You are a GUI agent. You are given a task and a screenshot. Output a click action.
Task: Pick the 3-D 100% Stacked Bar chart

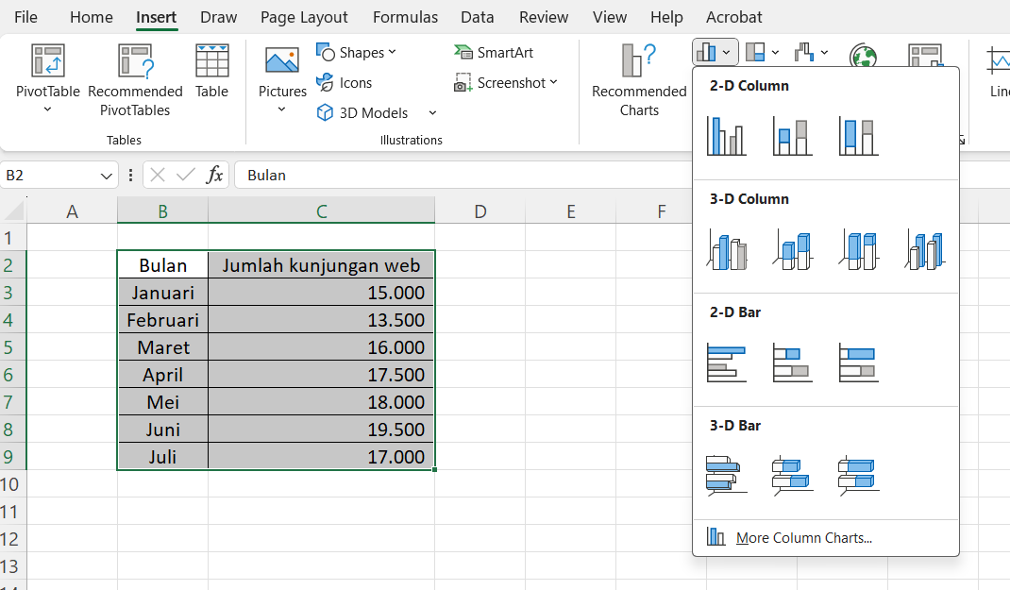859,476
